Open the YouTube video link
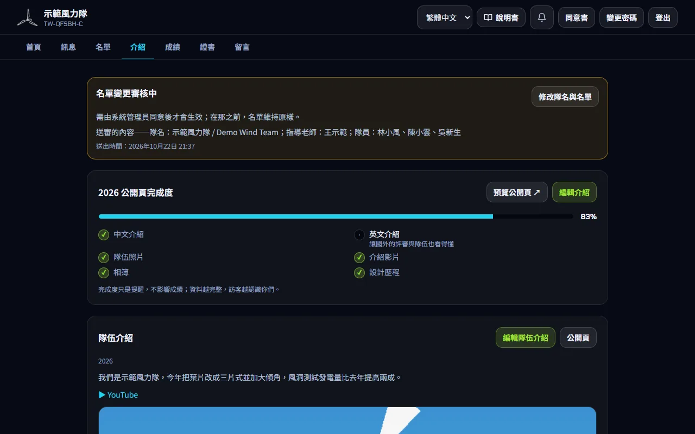Viewport: 695px width, 434px height. [118, 395]
